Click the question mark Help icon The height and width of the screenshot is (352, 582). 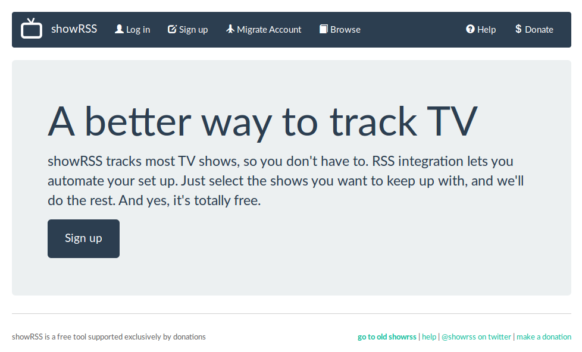470,29
